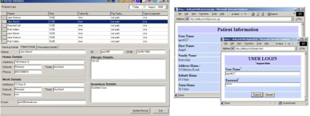Click the Home Details Phone field

click(28, 72)
